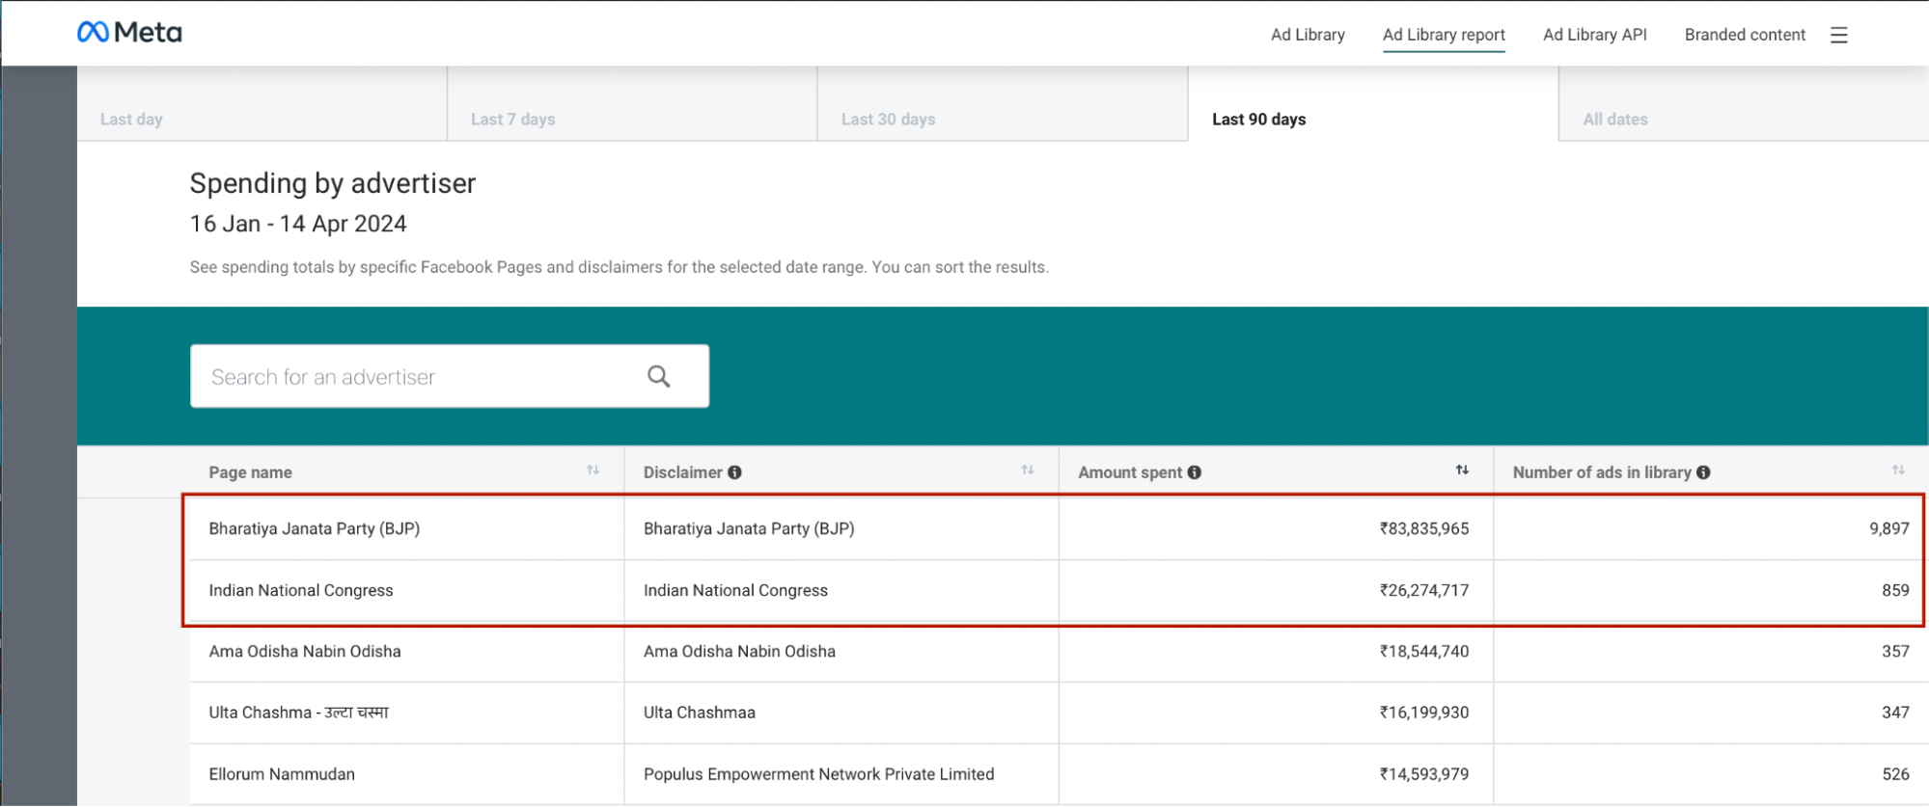
Task: Navigate to Branded content
Action: coord(1745,35)
